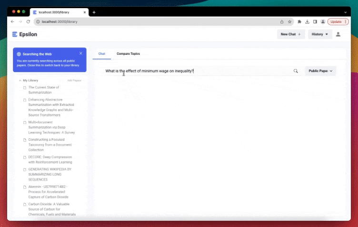Click the user profile icon
Image resolution: width=358 pixels, height=227 pixels.
[338, 34]
